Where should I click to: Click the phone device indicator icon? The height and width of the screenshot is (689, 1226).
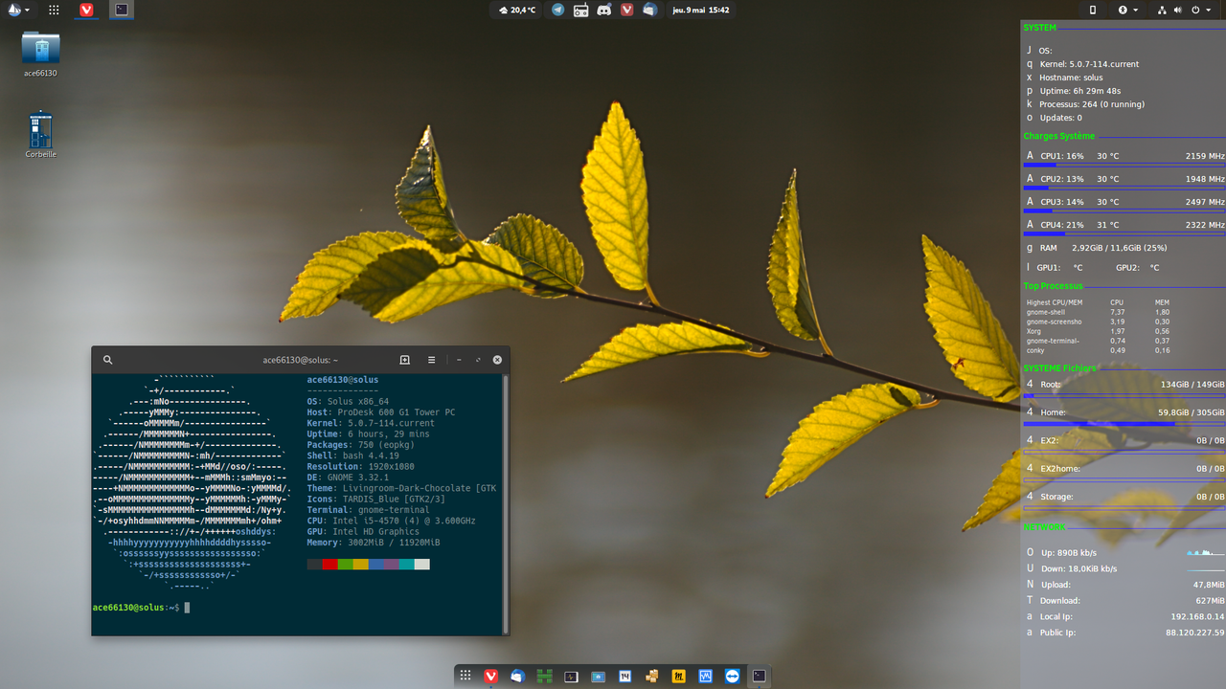click(1093, 10)
